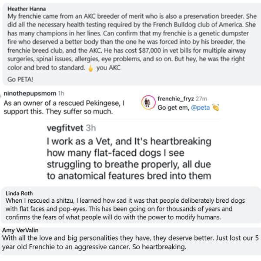This screenshot has width=261, height=261.
Task: Click the frenchie_fryz username
Action: [176, 99]
